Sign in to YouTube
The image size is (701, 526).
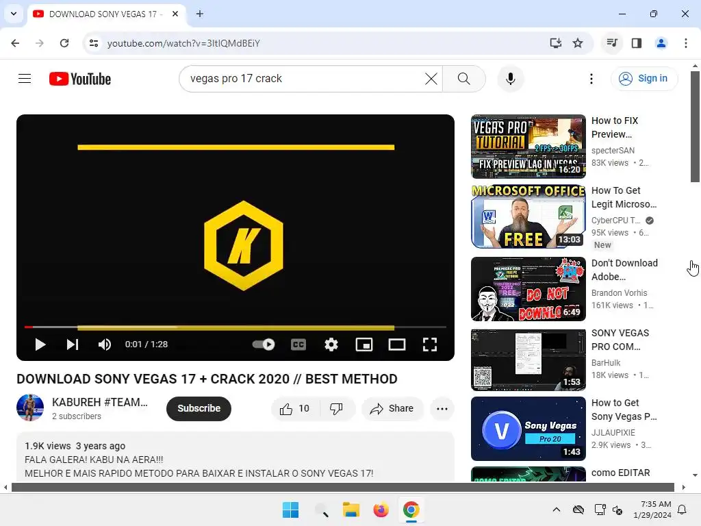(644, 79)
